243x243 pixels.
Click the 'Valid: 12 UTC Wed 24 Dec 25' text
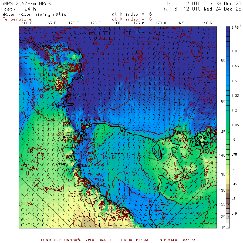[x=202, y=9]
